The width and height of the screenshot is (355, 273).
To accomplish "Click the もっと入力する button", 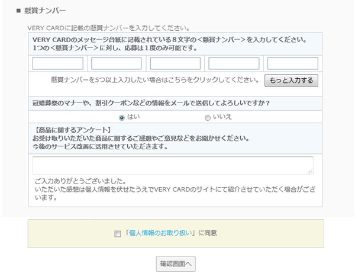I will (291, 81).
